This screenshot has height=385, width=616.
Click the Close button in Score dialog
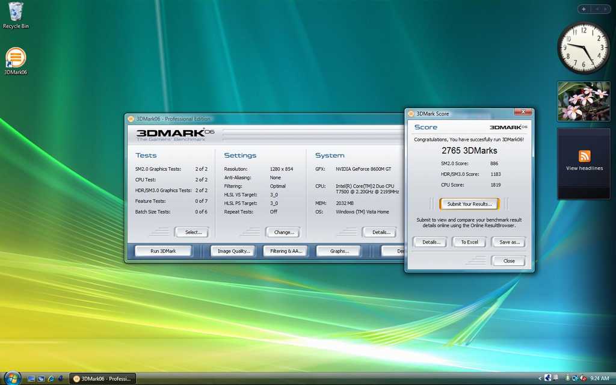[509, 261]
